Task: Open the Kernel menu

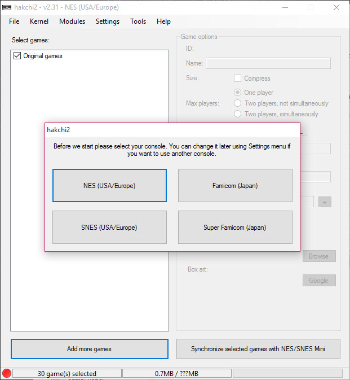Action: point(39,21)
